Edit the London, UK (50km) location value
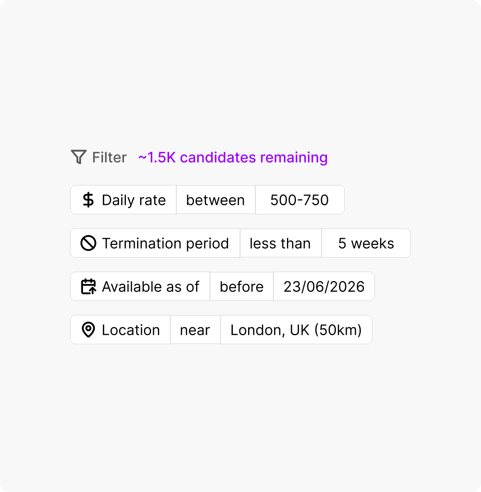This screenshot has width=481, height=492. coord(296,330)
